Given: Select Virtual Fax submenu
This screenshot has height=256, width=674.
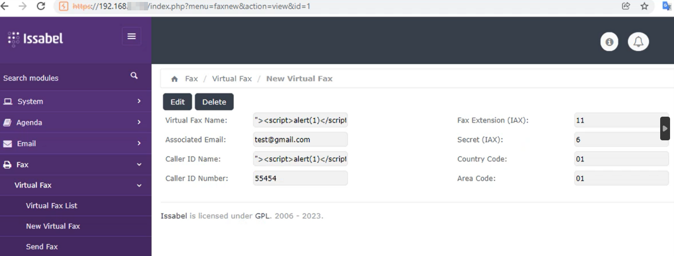Looking at the screenshot, I should point(75,186).
